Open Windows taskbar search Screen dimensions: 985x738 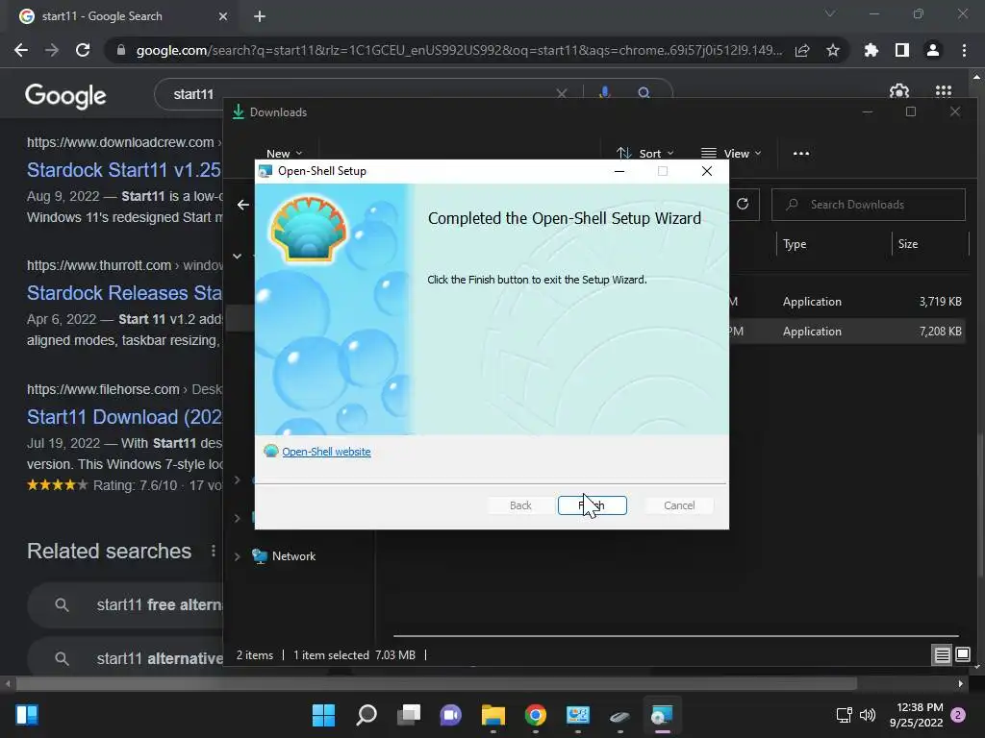tap(366, 715)
